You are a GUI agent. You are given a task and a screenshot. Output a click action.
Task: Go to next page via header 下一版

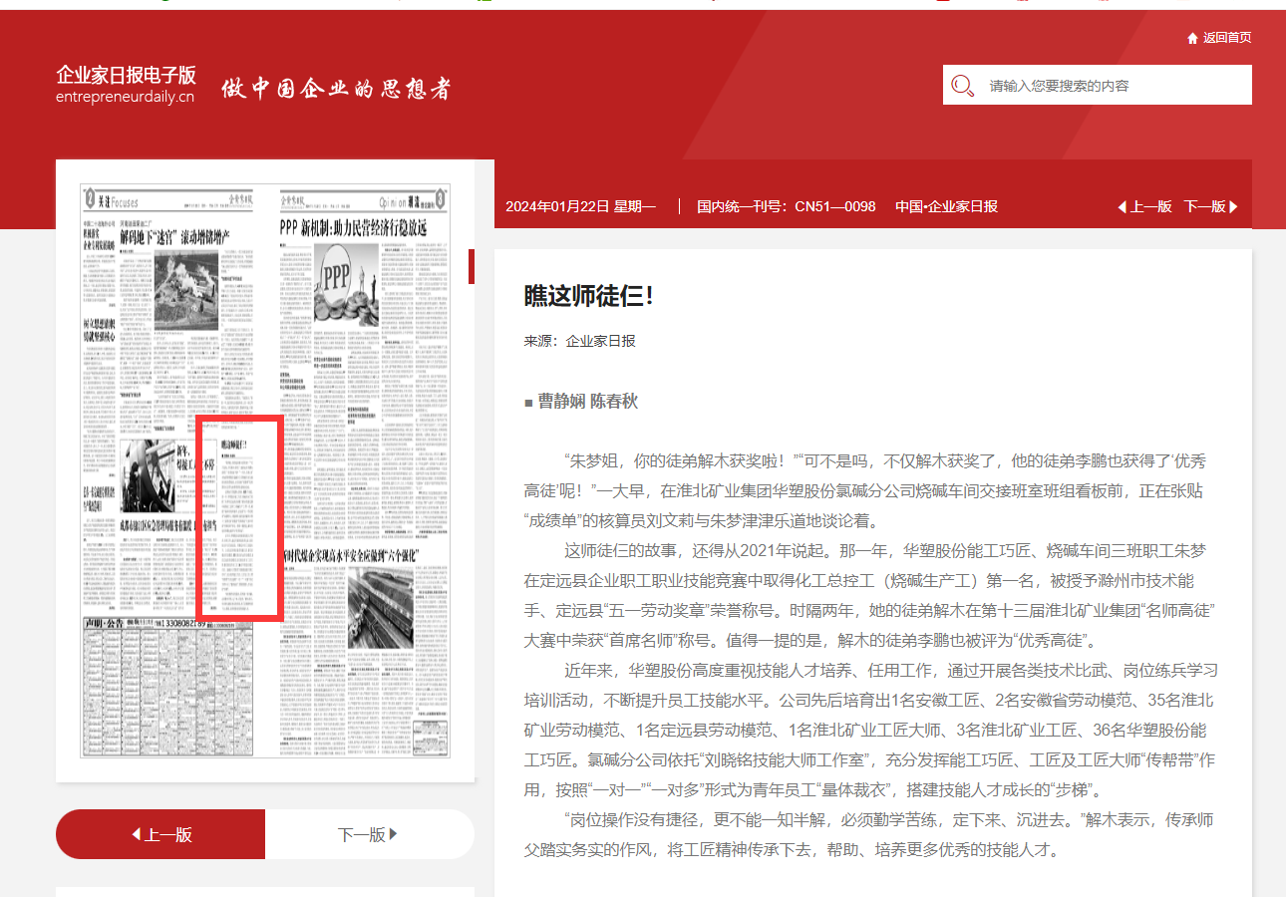pyautogui.click(x=1204, y=206)
